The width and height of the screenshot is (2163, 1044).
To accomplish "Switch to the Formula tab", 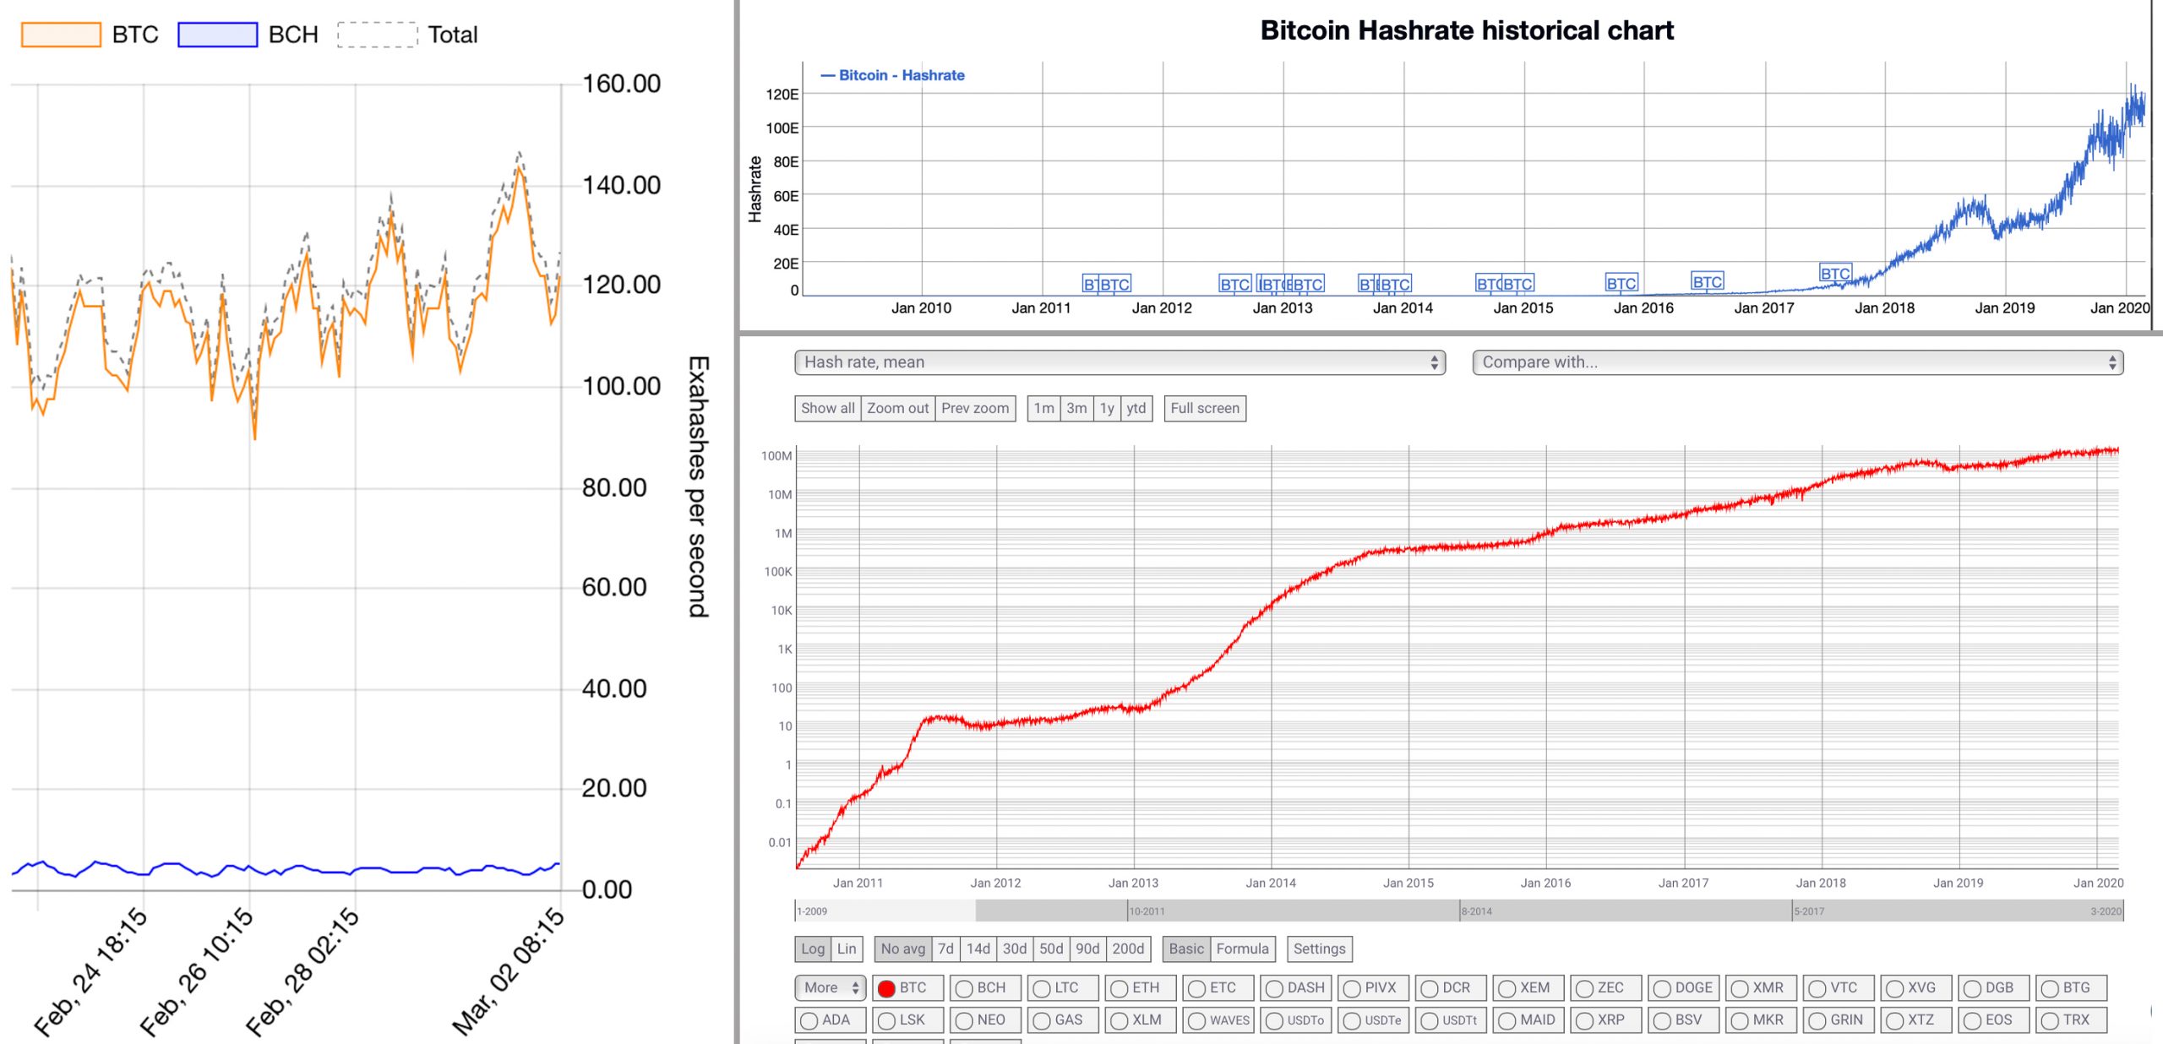I will coord(1242,949).
